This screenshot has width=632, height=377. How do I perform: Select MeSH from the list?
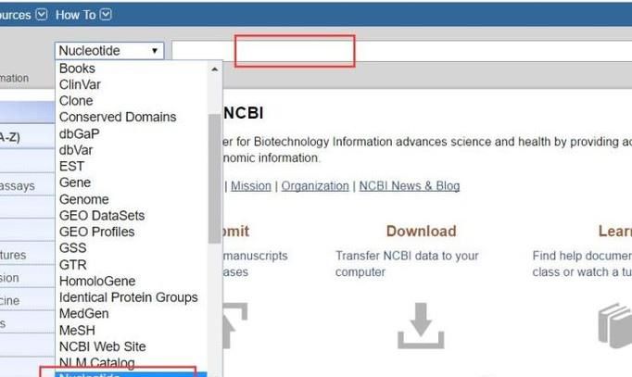pyautogui.click(x=78, y=330)
